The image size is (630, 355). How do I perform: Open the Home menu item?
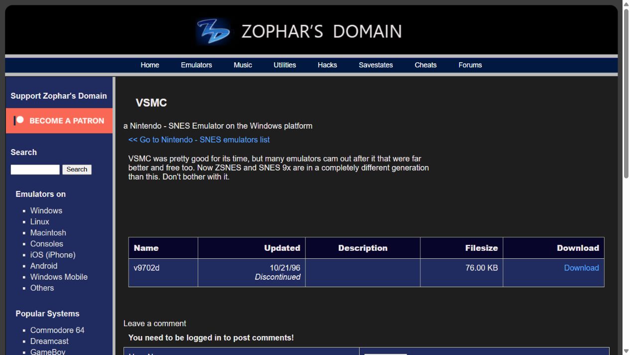pos(150,65)
